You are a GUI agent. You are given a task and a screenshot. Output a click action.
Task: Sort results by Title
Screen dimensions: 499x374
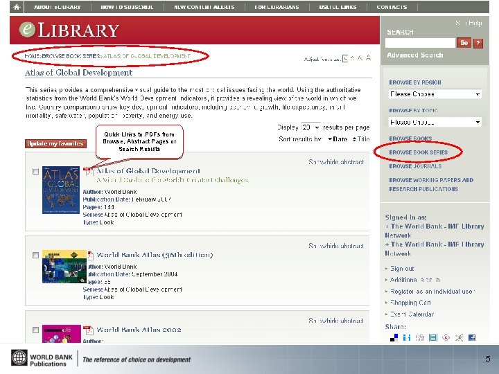point(361,139)
